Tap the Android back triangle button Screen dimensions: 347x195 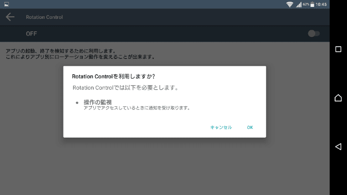tap(338, 146)
